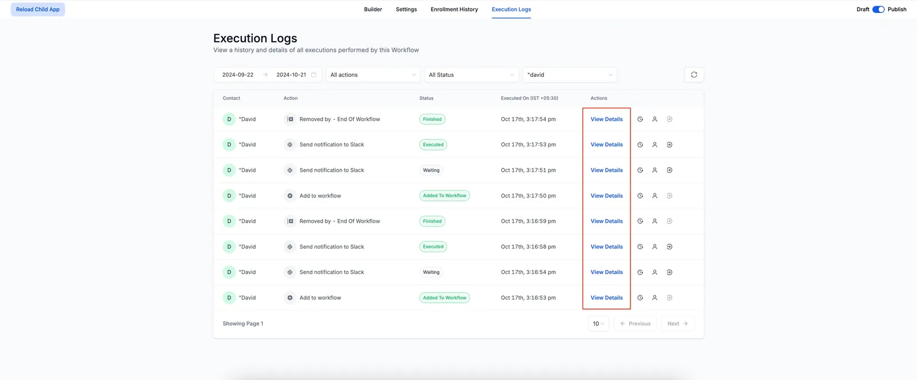Click the Previous page button
Image resolution: width=917 pixels, height=380 pixels.
(x=635, y=324)
